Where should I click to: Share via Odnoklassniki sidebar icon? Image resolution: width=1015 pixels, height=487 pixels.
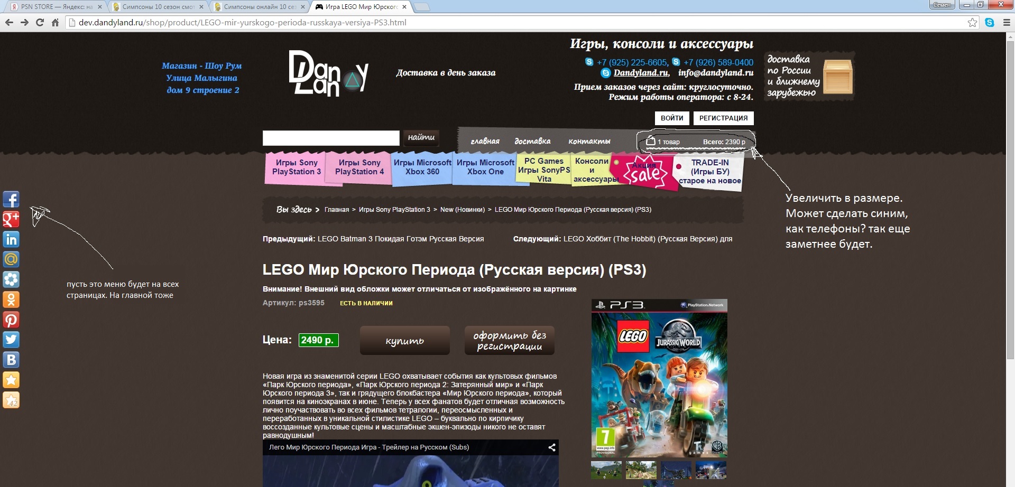[x=11, y=299]
